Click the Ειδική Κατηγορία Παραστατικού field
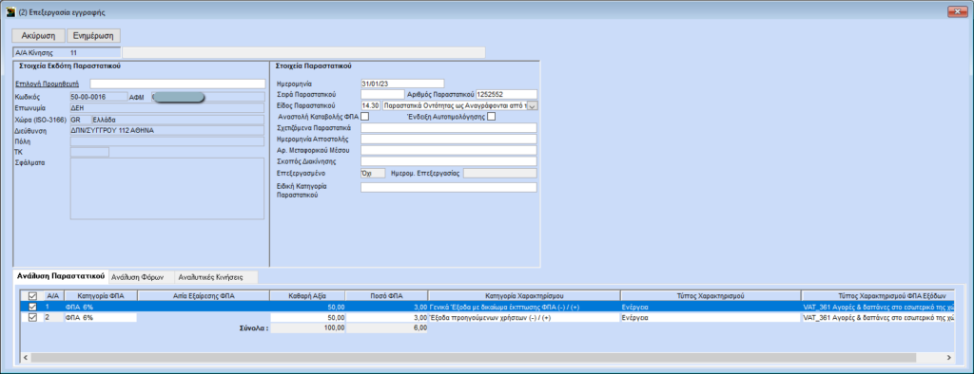 tap(449, 187)
